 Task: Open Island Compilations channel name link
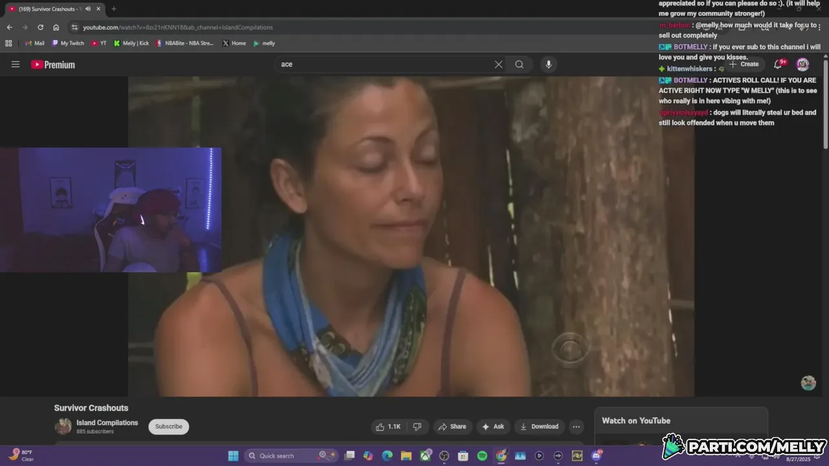(x=107, y=423)
